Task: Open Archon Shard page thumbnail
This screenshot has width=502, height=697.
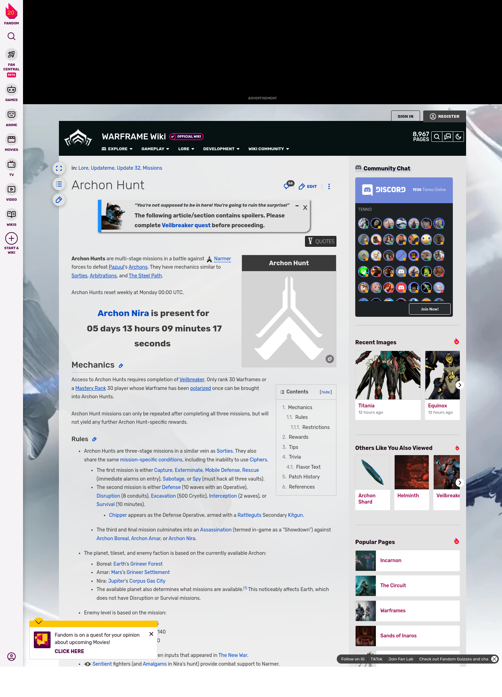Action: point(373,472)
